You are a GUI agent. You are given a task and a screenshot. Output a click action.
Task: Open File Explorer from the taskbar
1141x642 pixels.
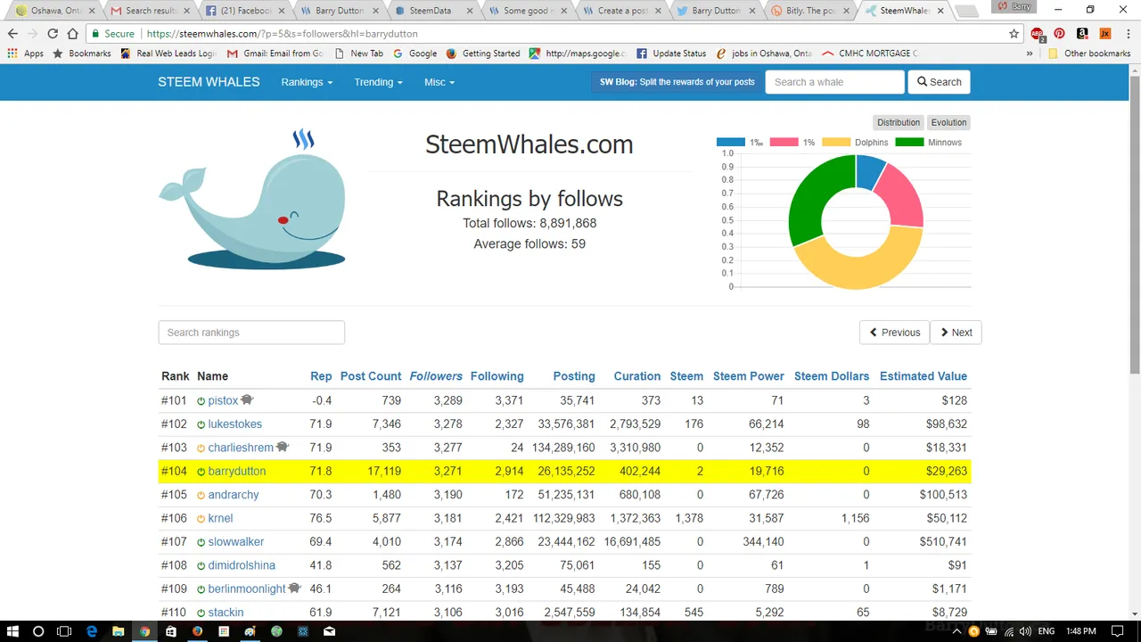(x=118, y=631)
